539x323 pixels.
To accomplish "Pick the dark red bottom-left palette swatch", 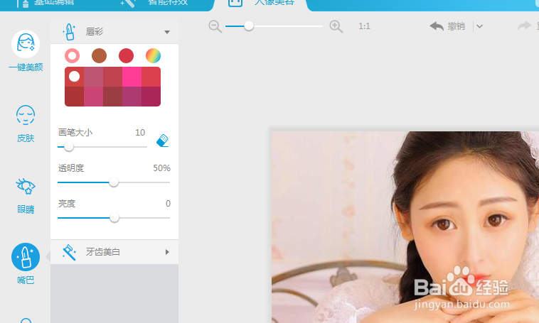I will coord(74,97).
